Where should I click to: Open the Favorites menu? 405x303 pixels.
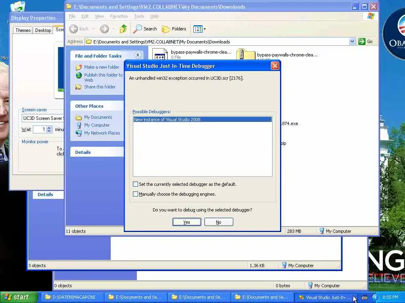[119, 16]
